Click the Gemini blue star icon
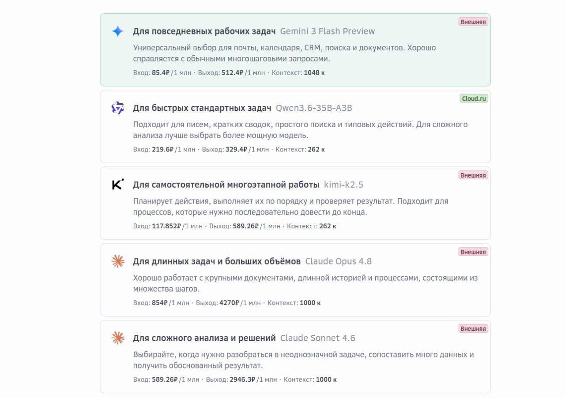 click(x=118, y=31)
